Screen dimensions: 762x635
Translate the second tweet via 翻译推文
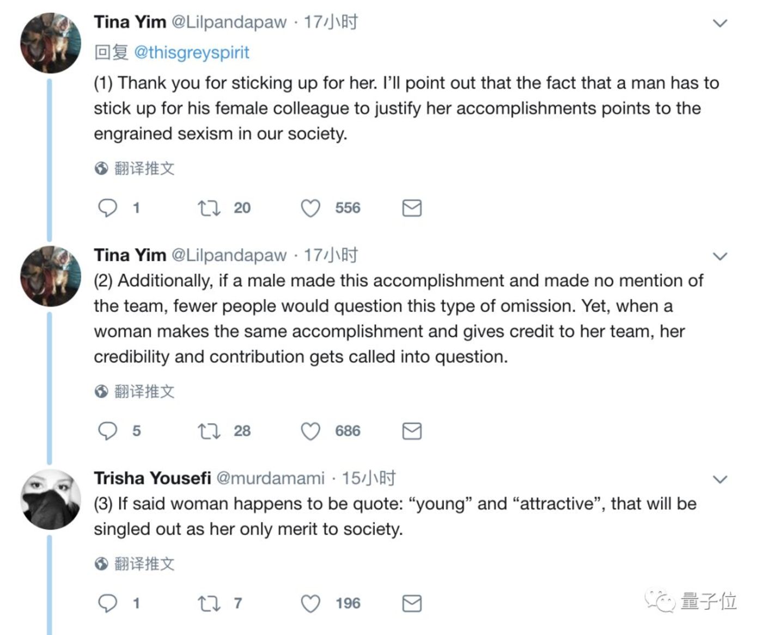144,391
